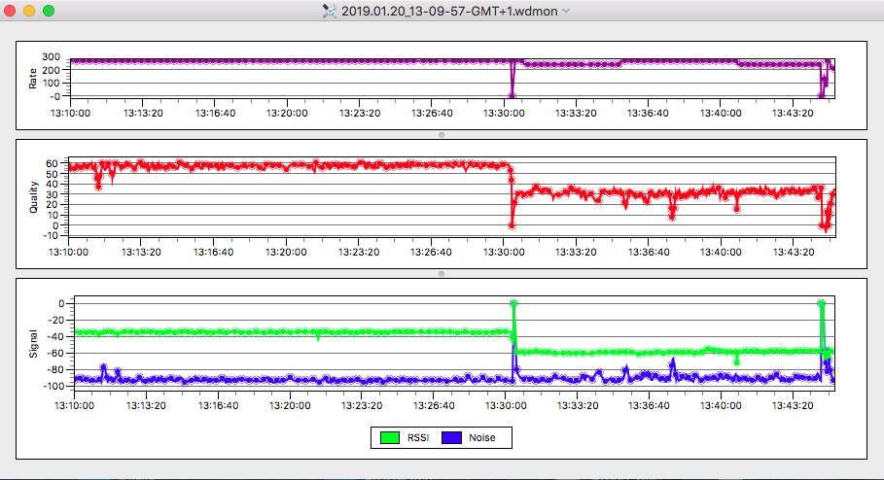This screenshot has width=884, height=480.
Task: Select the RSSI legend label
Action: 418,438
